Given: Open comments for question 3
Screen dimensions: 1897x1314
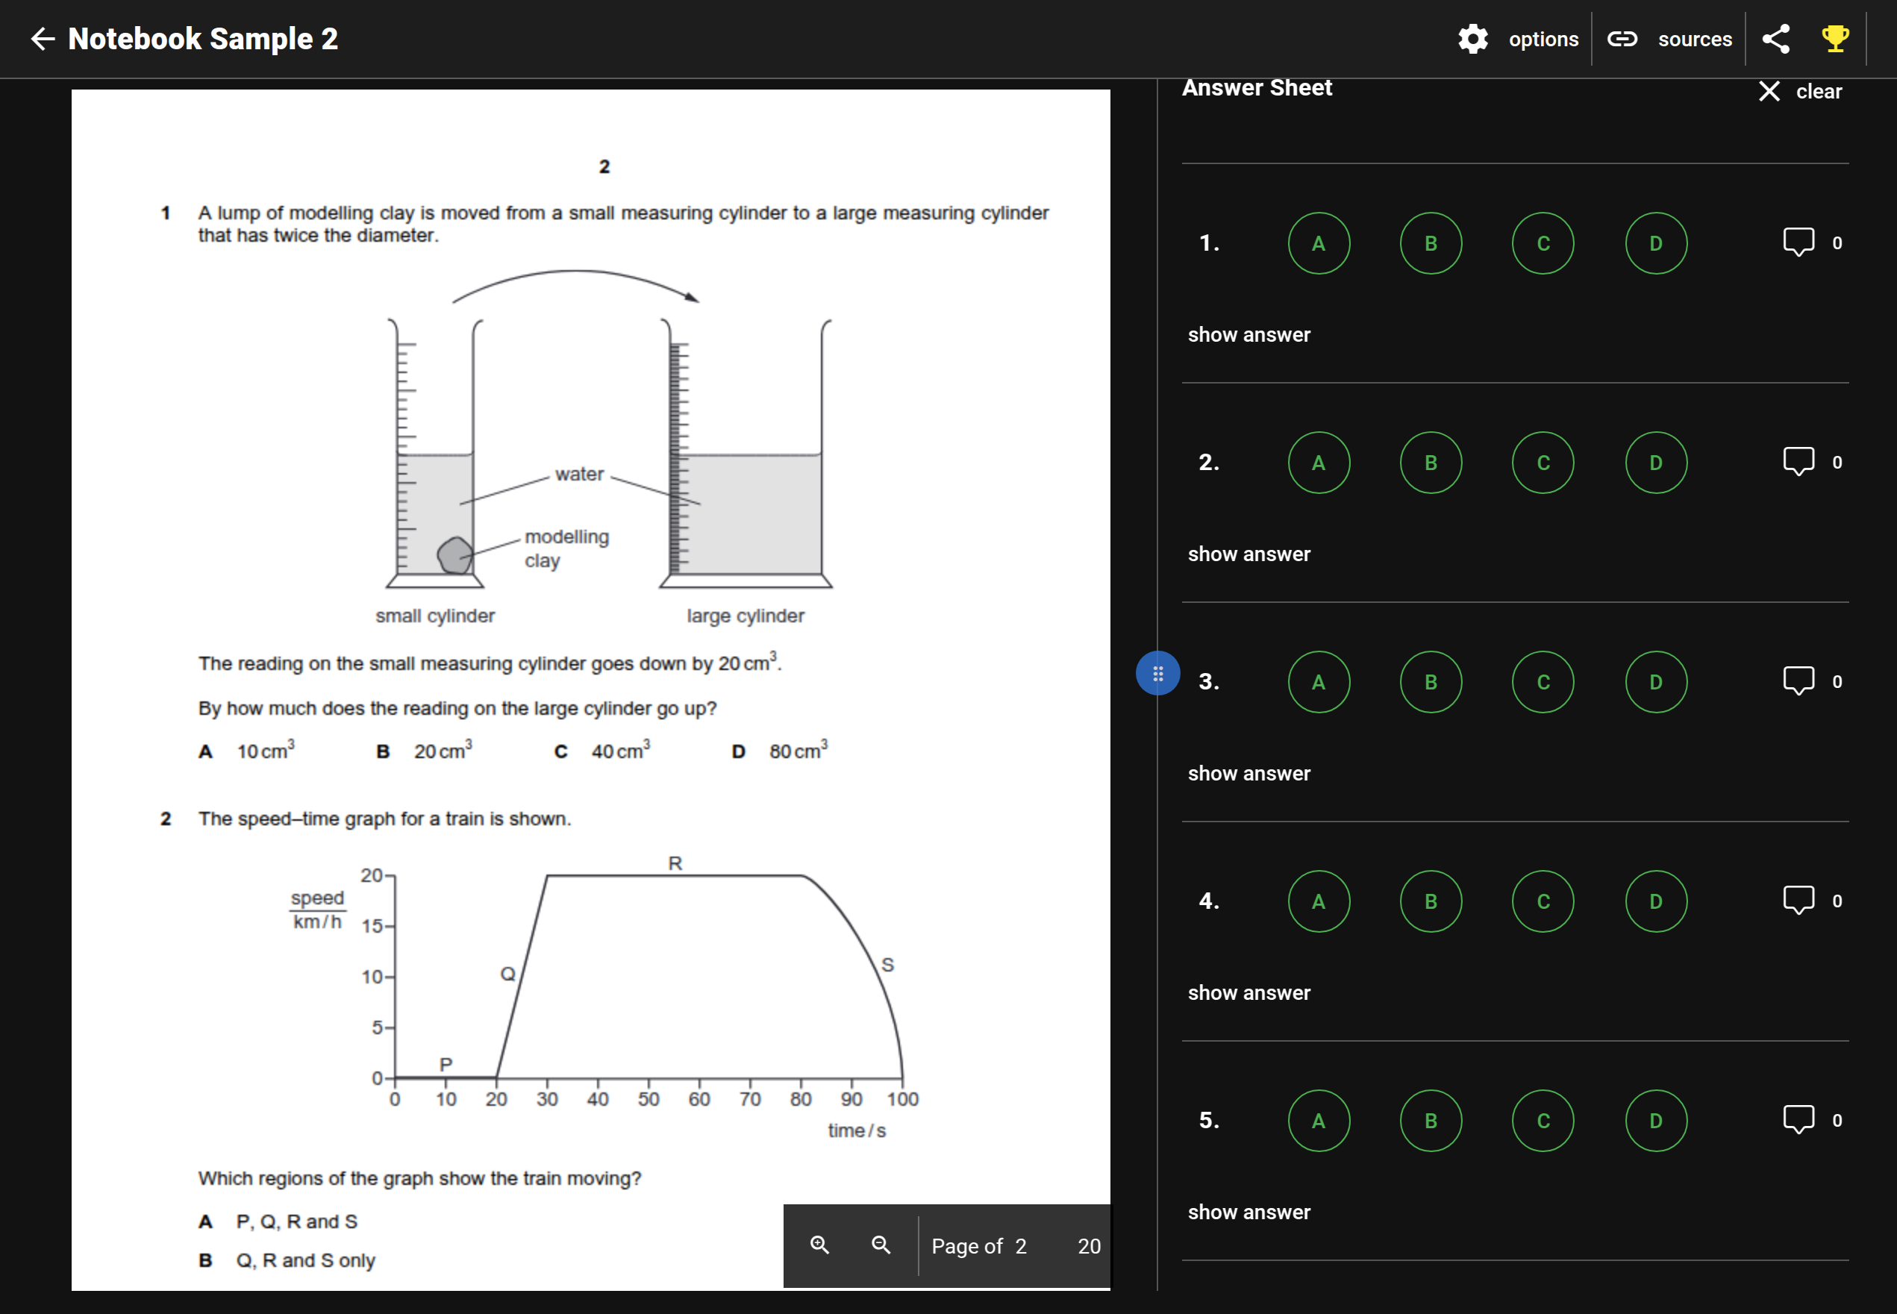Looking at the screenshot, I should 1798,682.
